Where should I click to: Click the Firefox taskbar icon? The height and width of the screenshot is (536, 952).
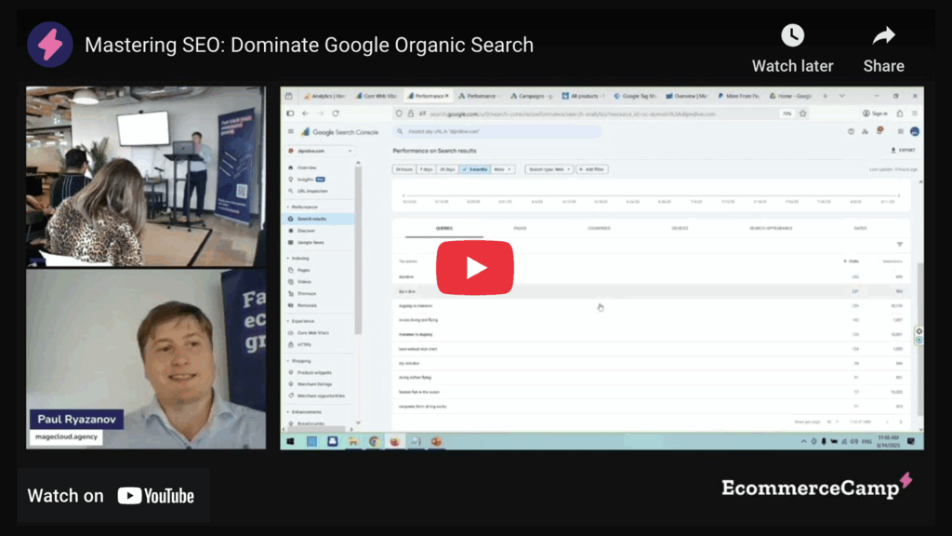[394, 442]
